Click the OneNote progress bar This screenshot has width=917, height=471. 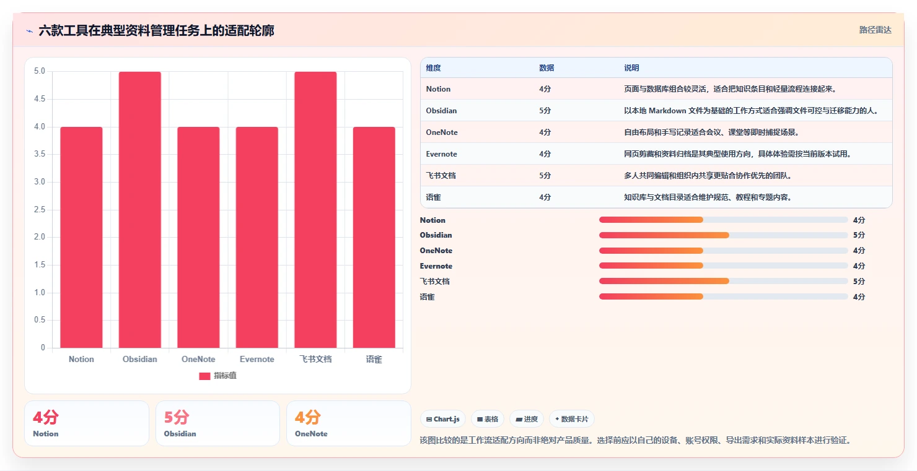click(723, 251)
